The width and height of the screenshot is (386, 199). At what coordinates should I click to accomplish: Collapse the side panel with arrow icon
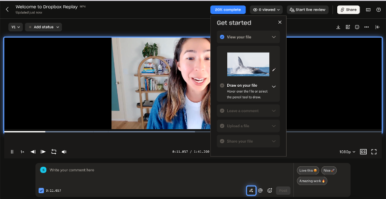coord(378,27)
